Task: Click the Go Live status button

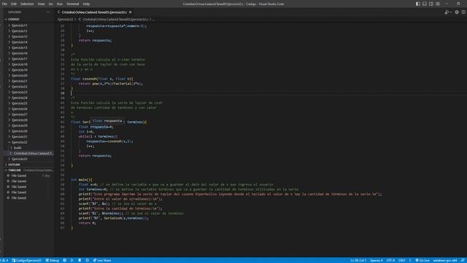Action: click(x=422, y=260)
